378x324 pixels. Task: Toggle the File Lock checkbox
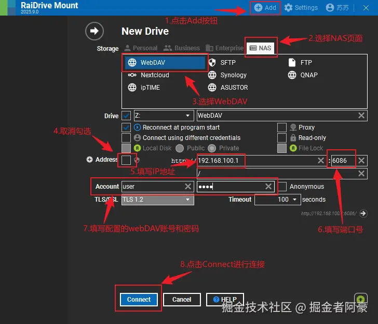(x=282, y=148)
